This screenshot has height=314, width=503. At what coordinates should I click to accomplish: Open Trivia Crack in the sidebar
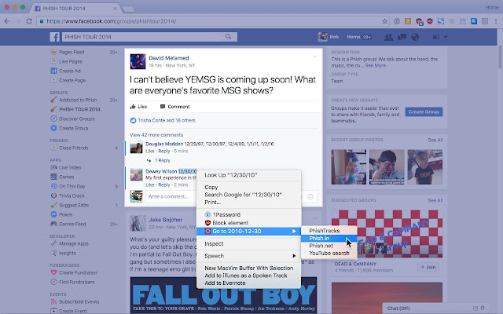pos(72,195)
